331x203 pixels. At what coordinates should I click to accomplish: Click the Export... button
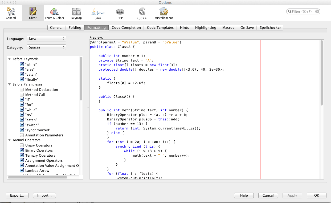[x=17, y=196]
